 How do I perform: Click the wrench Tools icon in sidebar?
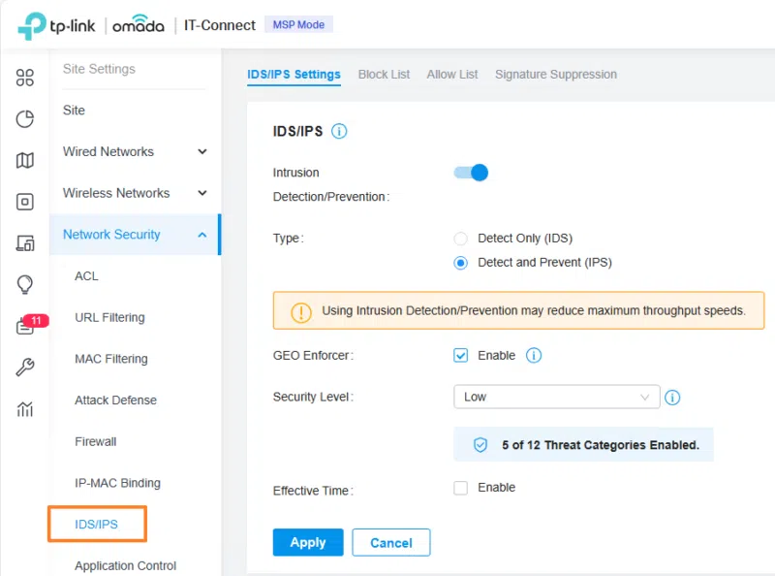coord(25,368)
